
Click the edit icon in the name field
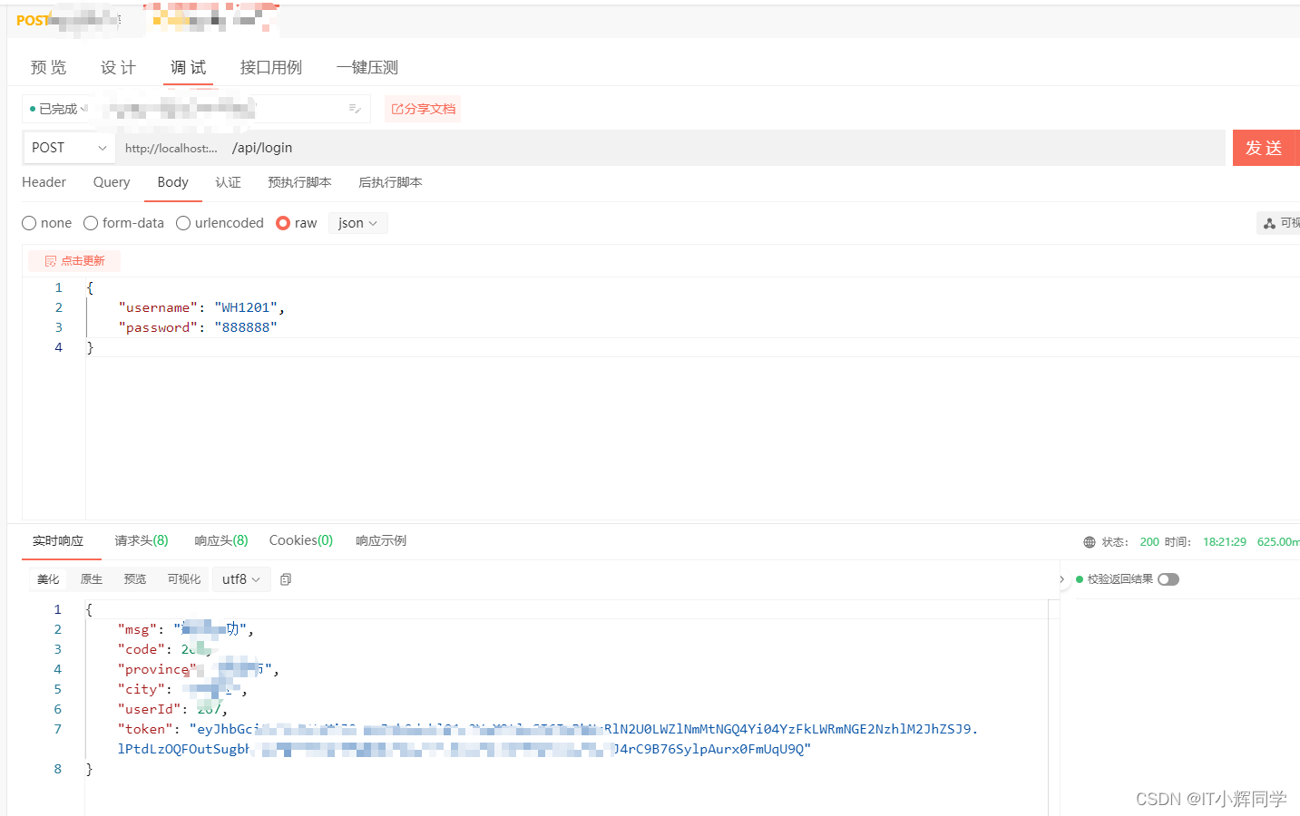tap(355, 109)
